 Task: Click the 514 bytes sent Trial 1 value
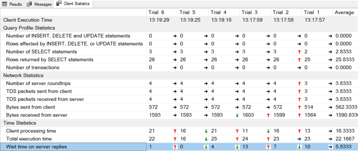309,107
